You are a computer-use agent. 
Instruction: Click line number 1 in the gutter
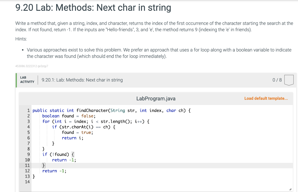click(28, 111)
